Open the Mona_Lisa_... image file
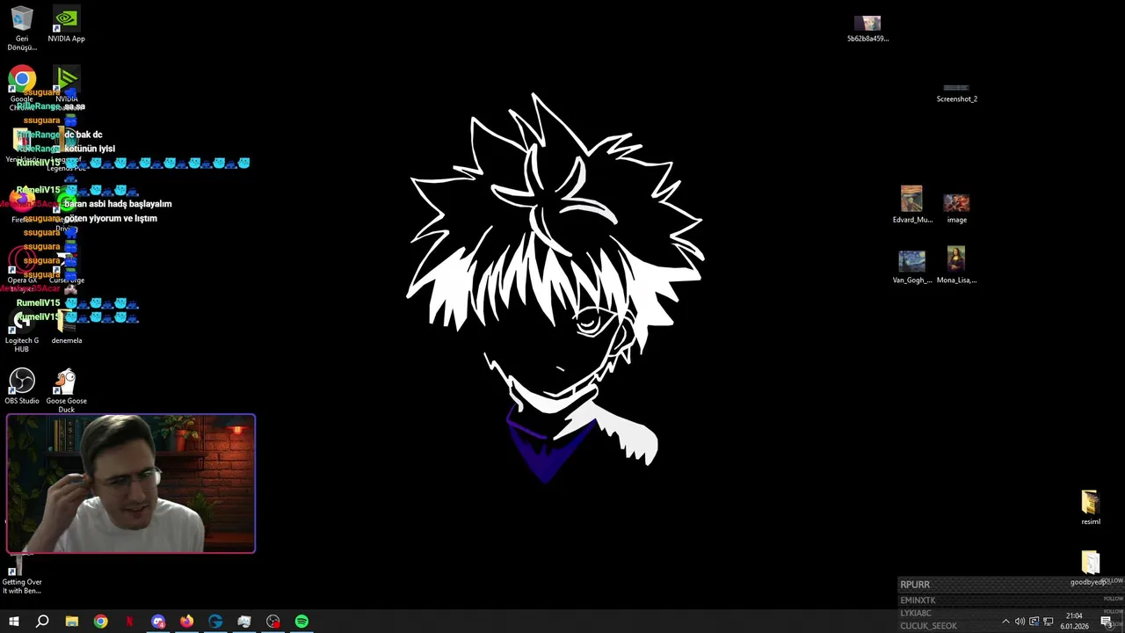1125x633 pixels. click(x=956, y=265)
